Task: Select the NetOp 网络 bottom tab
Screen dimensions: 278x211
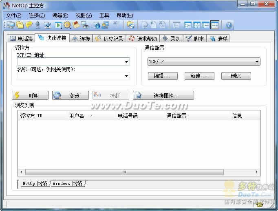Action: [x=34, y=184]
